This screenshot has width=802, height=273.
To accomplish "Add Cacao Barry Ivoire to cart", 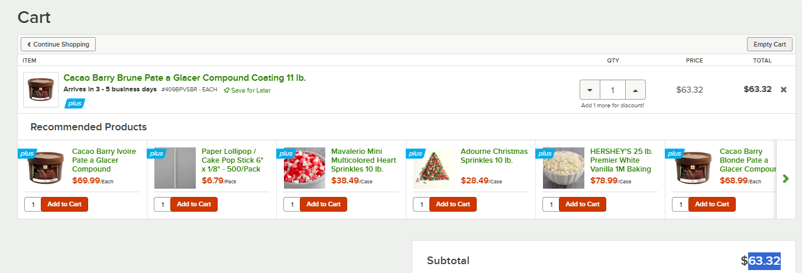I will pyautogui.click(x=64, y=204).
